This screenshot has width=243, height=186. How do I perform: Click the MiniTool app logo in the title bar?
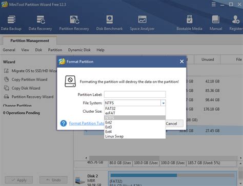tap(5, 5)
